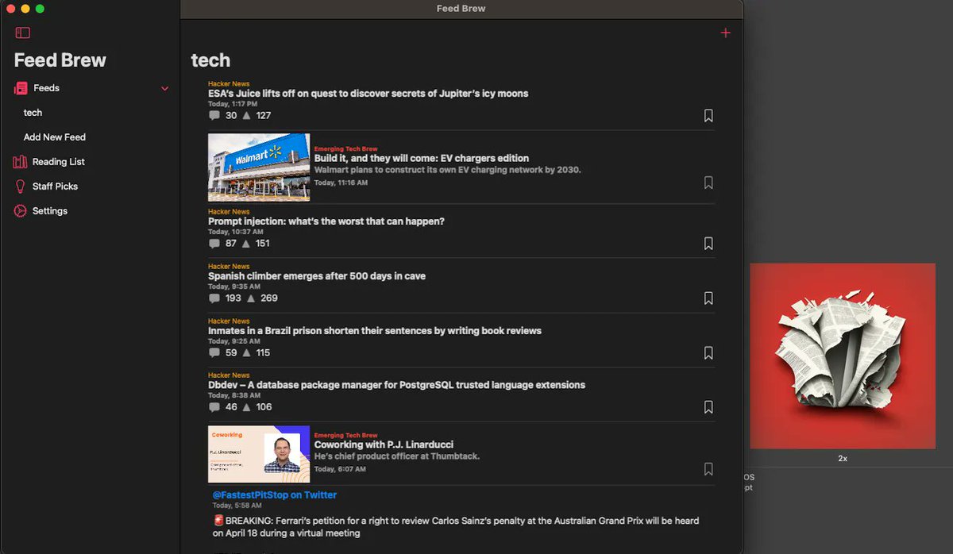Open ESA's Juice lifts off headline
The image size is (953, 554).
click(x=368, y=94)
